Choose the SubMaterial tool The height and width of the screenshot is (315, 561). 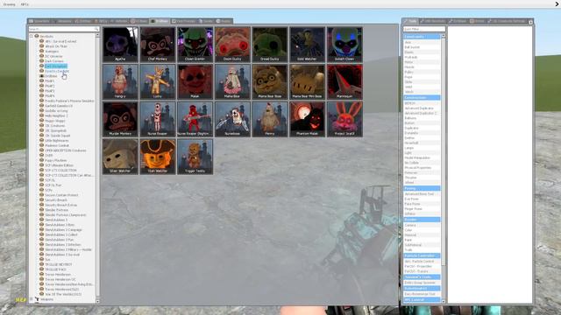pos(422,245)
